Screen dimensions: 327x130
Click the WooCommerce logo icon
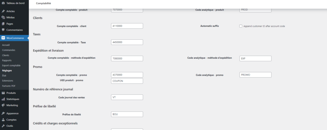click(3, 38)
